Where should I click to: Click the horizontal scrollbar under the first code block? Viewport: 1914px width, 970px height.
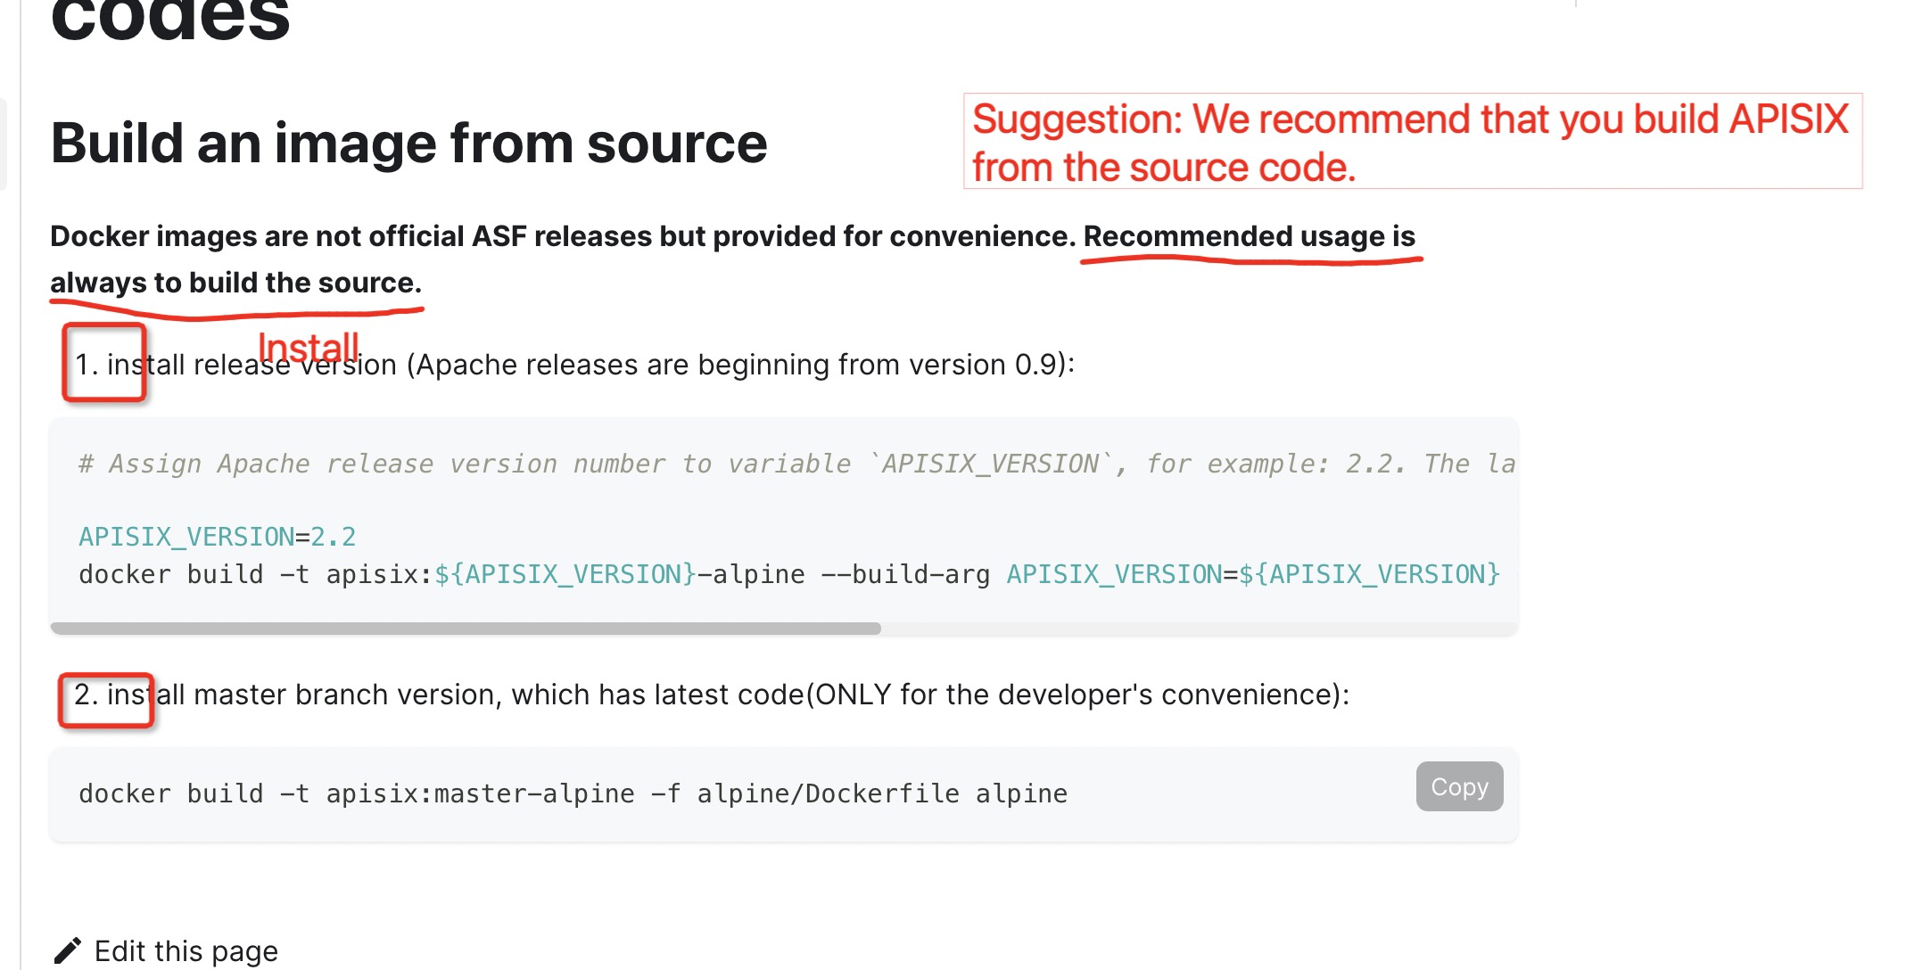[x=466, y=629]
